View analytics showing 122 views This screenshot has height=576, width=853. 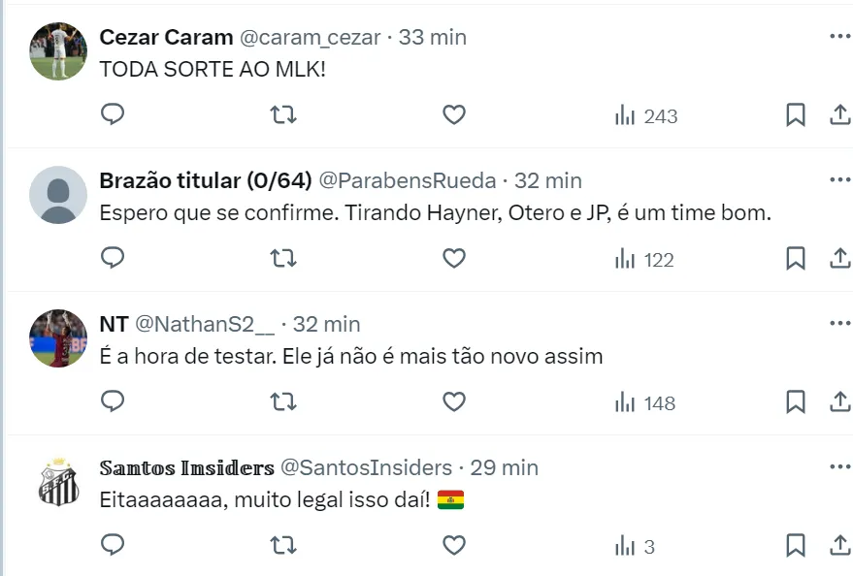(644, 259)
